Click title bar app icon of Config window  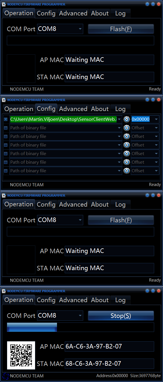click(x=4, y=100)
